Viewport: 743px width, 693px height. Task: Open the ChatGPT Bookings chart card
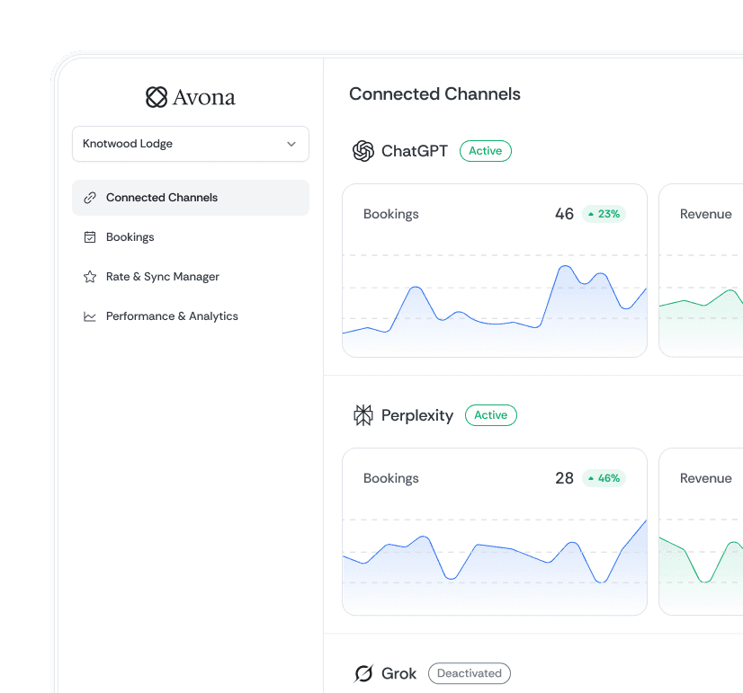pyautogui.click(x=495, y=271)
